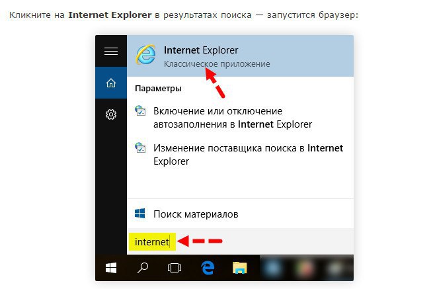The image size is (433, 289).
Task: Click the 'Параметры' section header
Action: 158,89
